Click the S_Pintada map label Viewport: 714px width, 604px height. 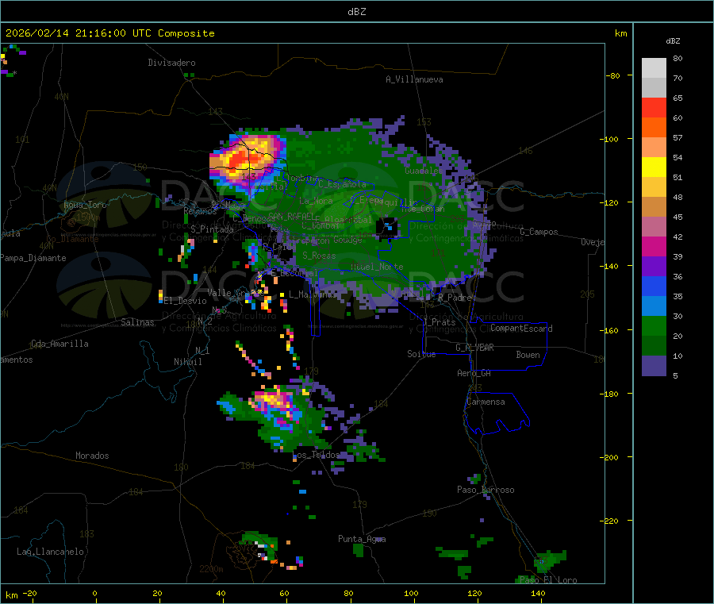click(x=212, y=229)
